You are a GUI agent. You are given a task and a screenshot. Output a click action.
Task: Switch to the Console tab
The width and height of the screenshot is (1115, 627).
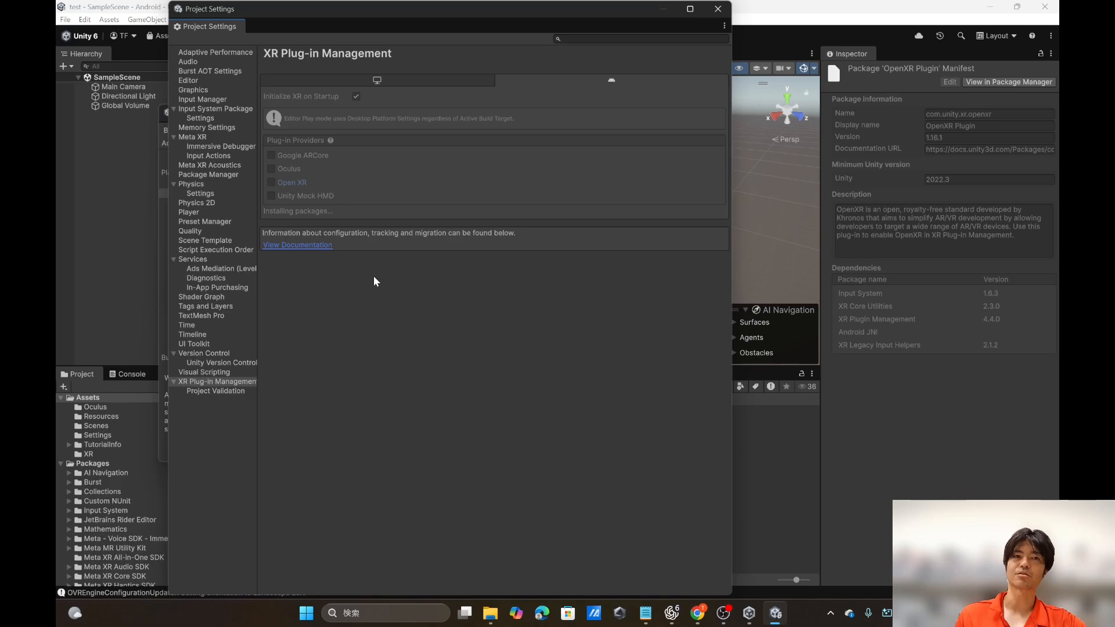127,374
